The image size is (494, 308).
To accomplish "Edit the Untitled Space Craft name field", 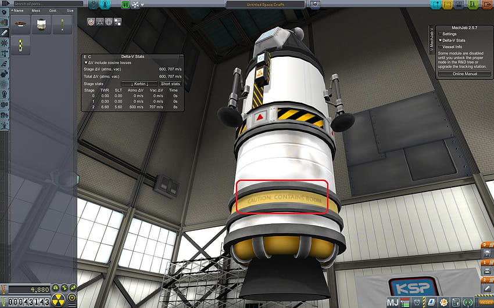I will click(x=265, y=5).
